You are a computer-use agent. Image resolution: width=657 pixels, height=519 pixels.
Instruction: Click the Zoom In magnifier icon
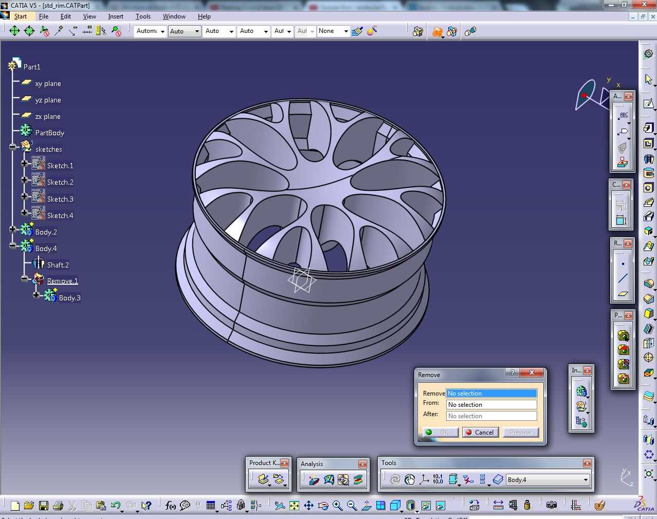tap(337, 506)
